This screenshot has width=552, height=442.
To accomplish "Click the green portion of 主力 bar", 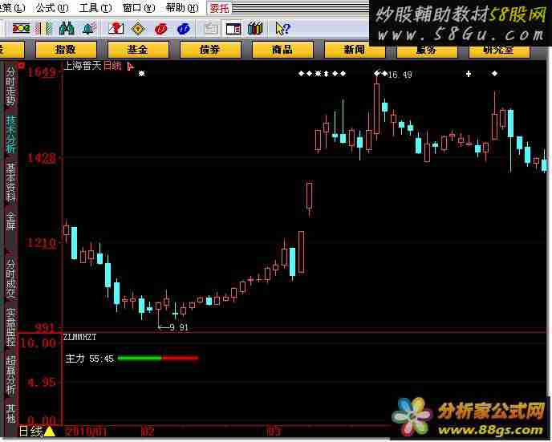I will pos(140,359).
